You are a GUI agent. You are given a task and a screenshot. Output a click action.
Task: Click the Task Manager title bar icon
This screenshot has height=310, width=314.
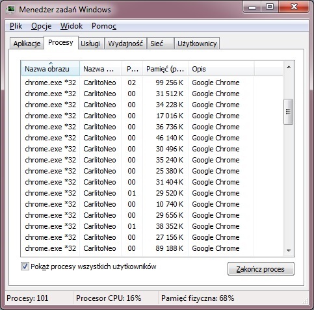10,9
